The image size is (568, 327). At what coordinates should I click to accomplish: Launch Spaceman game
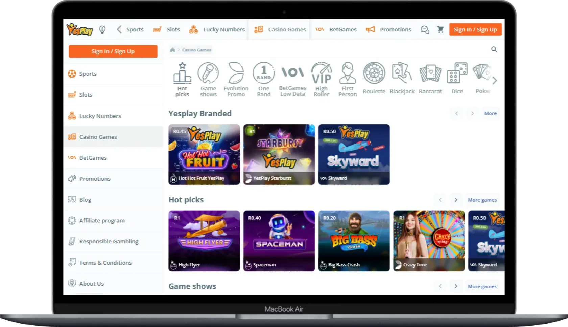coord(279,241)
